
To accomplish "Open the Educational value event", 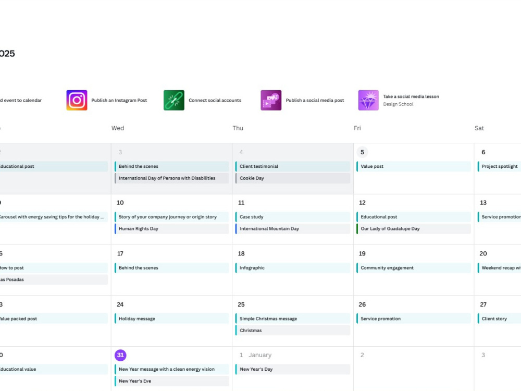I will click(54, 369).
